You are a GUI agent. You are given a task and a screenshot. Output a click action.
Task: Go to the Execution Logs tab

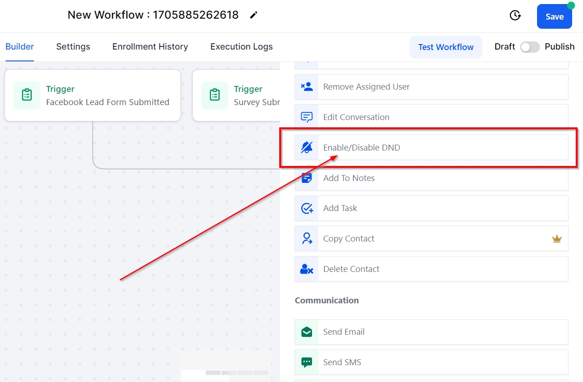point(241,47)
